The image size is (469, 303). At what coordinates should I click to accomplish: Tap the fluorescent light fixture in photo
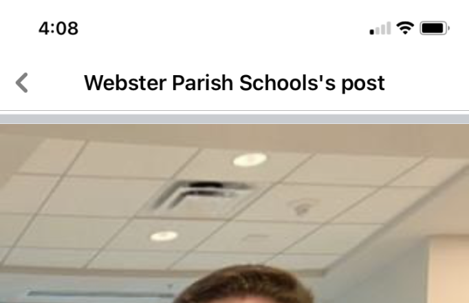click(x=100, y=293)
